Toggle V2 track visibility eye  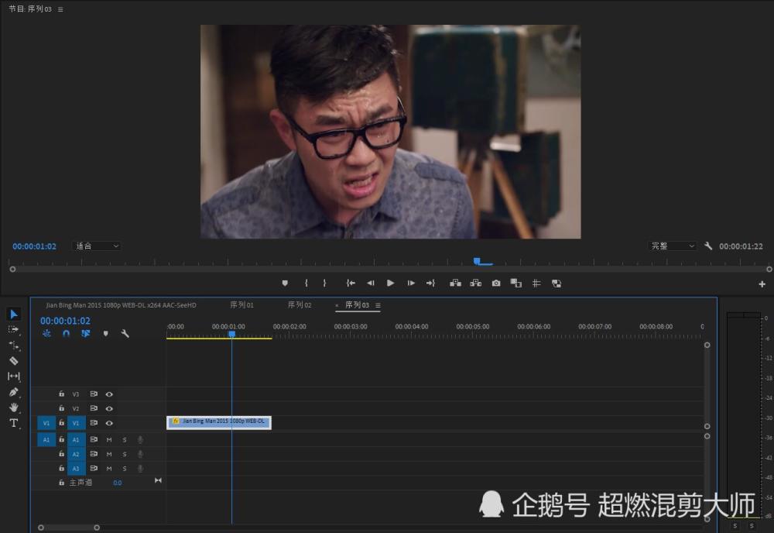[109, 408]
